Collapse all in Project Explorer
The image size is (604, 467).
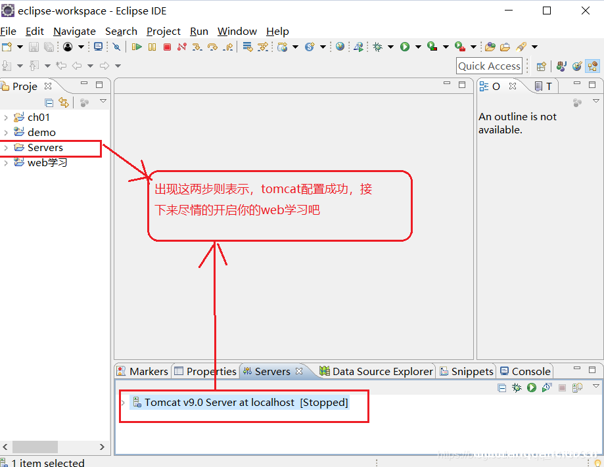pyautogui.click(x=49, y=102)
